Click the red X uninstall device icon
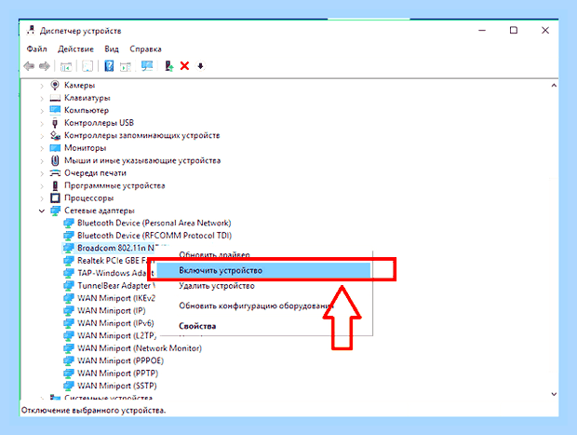 point(184,66)
